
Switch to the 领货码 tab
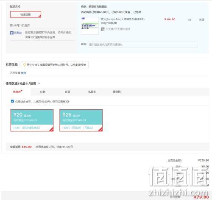click(117, 92)
